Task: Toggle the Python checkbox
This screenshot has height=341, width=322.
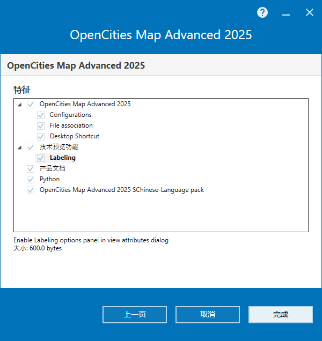Action: pos(31,180)
